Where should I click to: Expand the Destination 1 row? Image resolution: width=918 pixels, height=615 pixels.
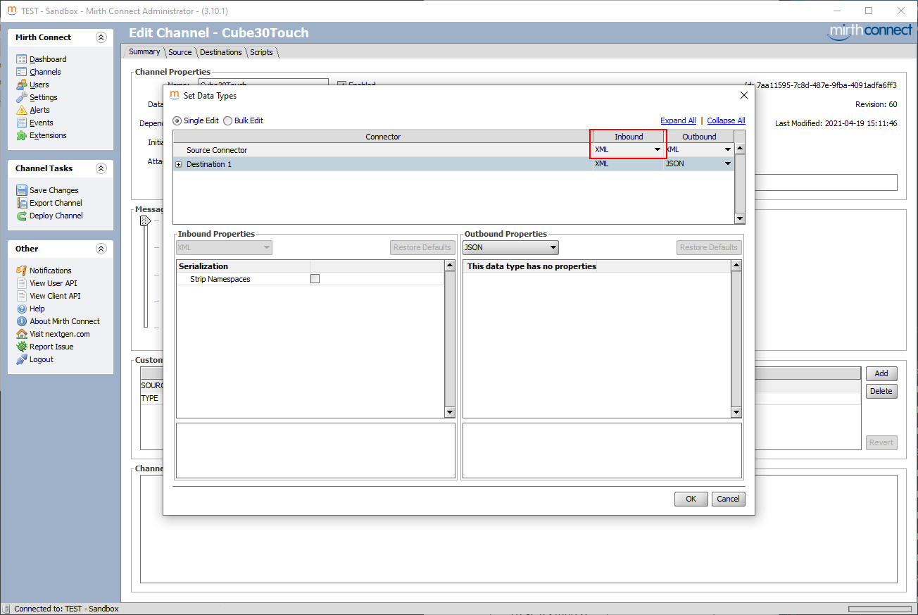(x=179, y=164)
